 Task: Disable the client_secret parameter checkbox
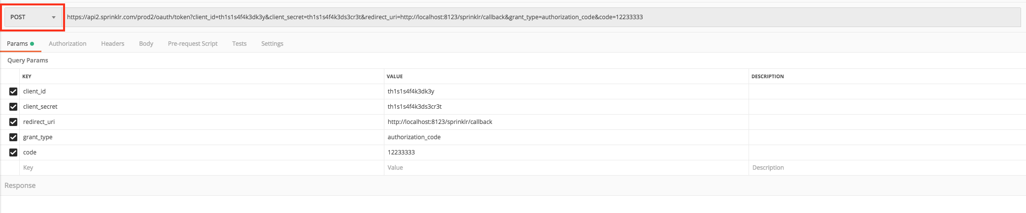click(x=13, y=107)
